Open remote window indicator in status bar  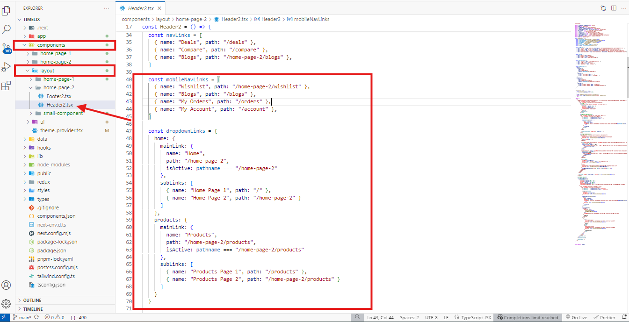[5, 318]
